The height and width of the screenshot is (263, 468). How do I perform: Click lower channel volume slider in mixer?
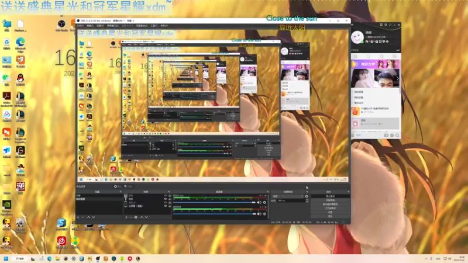click(214, 214)
